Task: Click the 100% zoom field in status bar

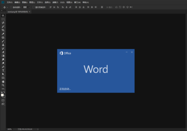Action: (x=10, y=129)
